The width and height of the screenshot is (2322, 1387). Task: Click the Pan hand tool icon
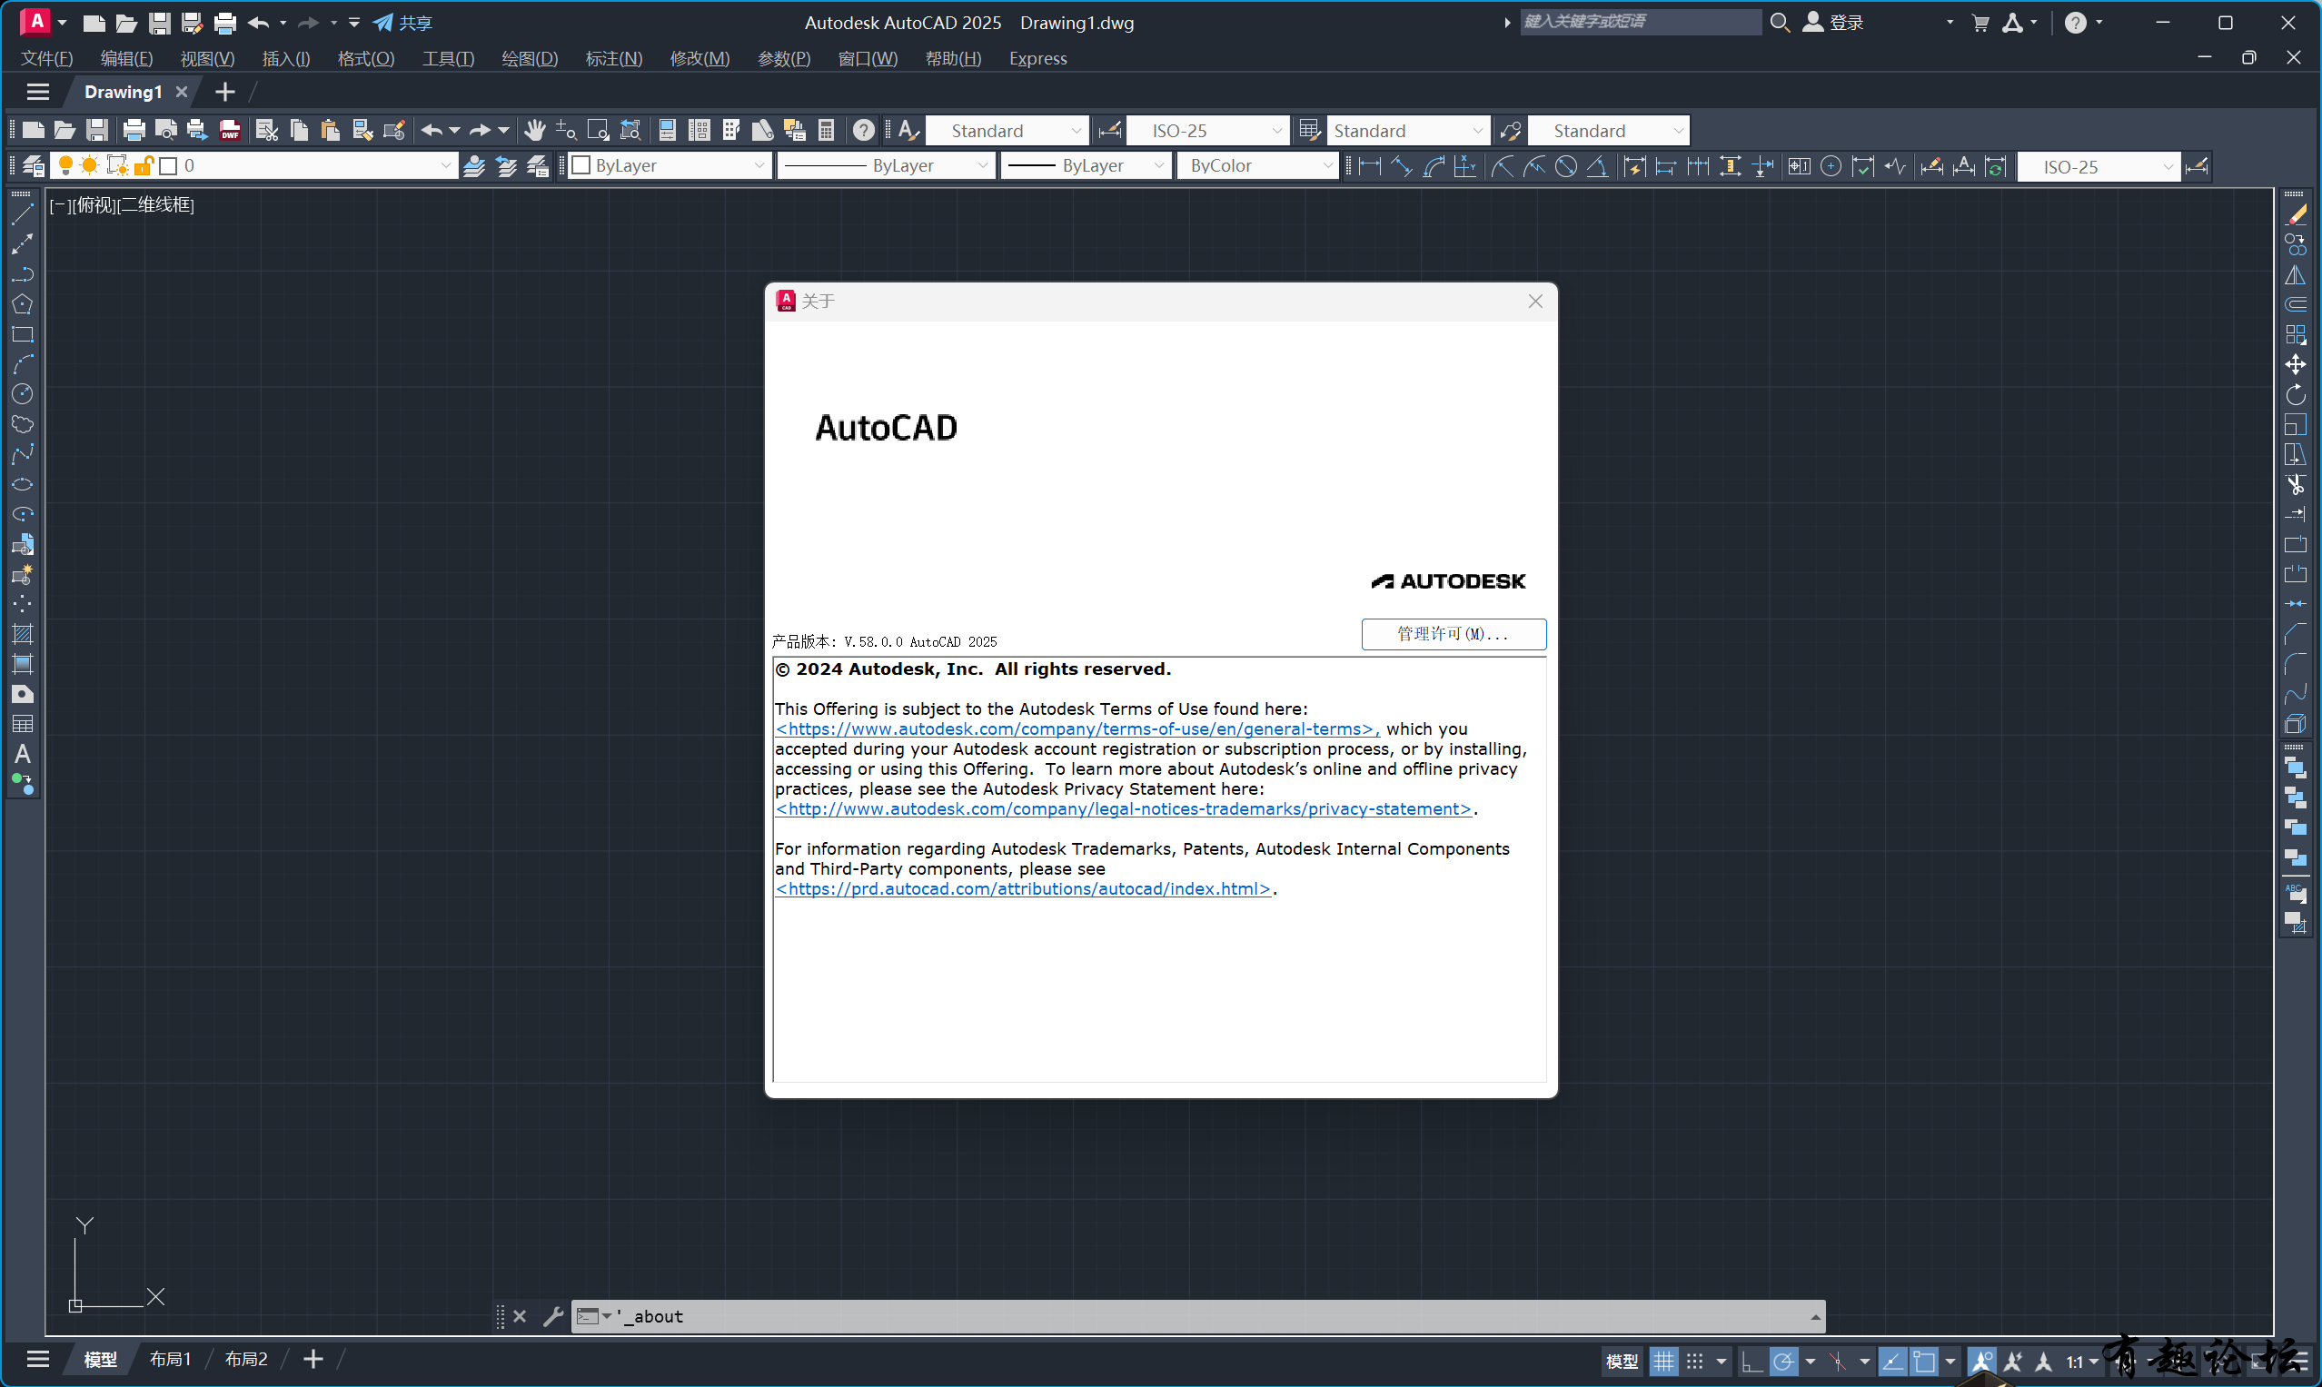point(535,130)
